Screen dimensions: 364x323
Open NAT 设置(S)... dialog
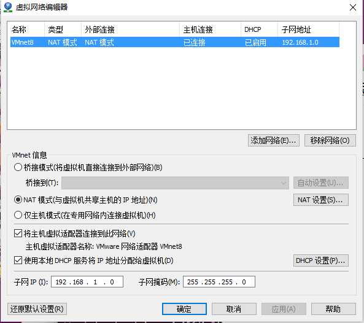tap(321, 200)
